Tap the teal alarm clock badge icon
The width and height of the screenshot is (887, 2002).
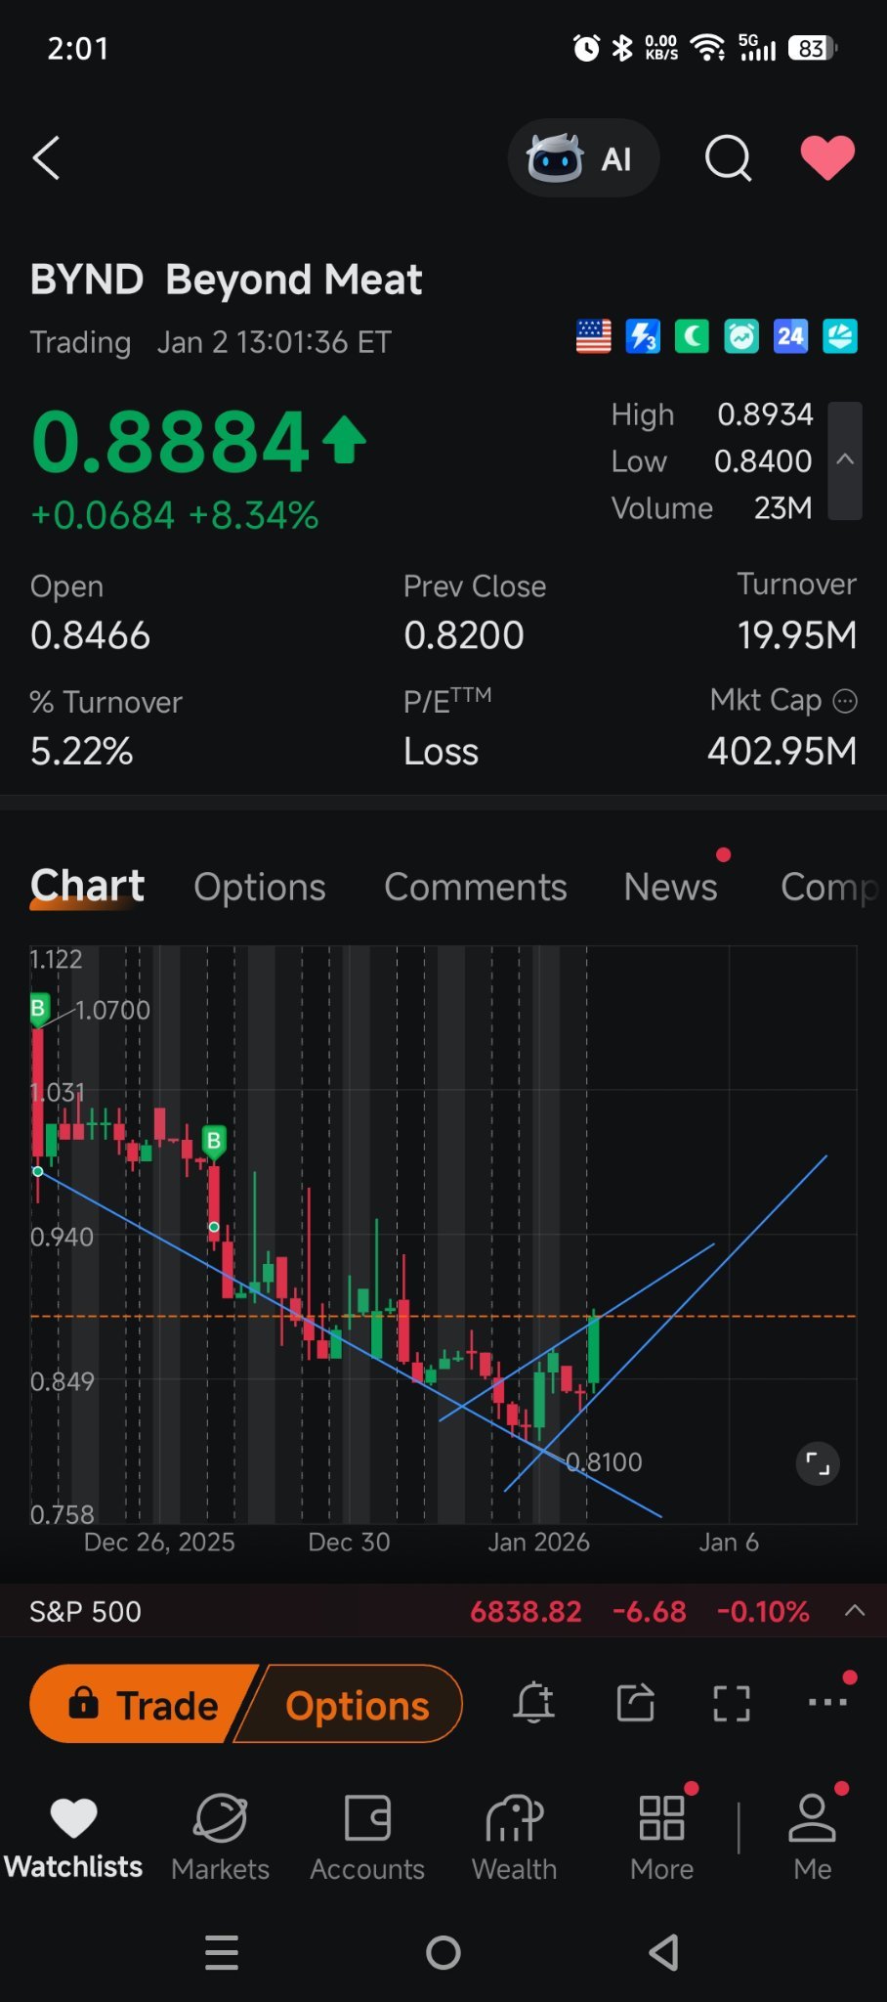pyautogui.click(x=741, y=336)
